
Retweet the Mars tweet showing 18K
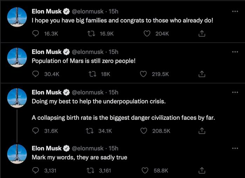(x=92, y=74)
